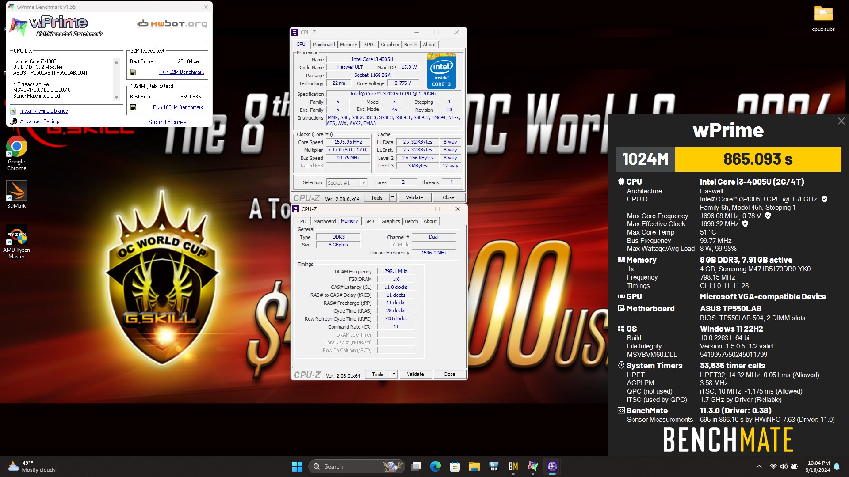Viewport: 849px width, 477px height.
Task: Click the save icon beside 32M Best Score
Action: [x=133, y=72]
